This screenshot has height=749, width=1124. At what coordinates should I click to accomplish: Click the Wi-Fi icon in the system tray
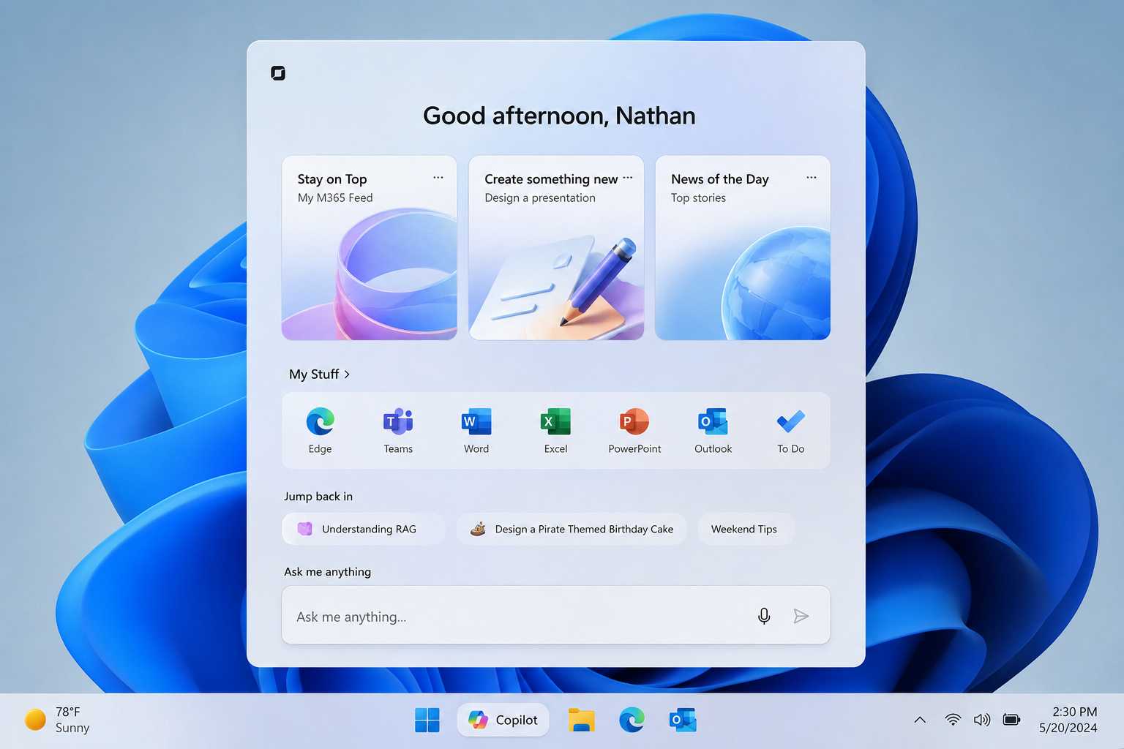coord(953,720)
